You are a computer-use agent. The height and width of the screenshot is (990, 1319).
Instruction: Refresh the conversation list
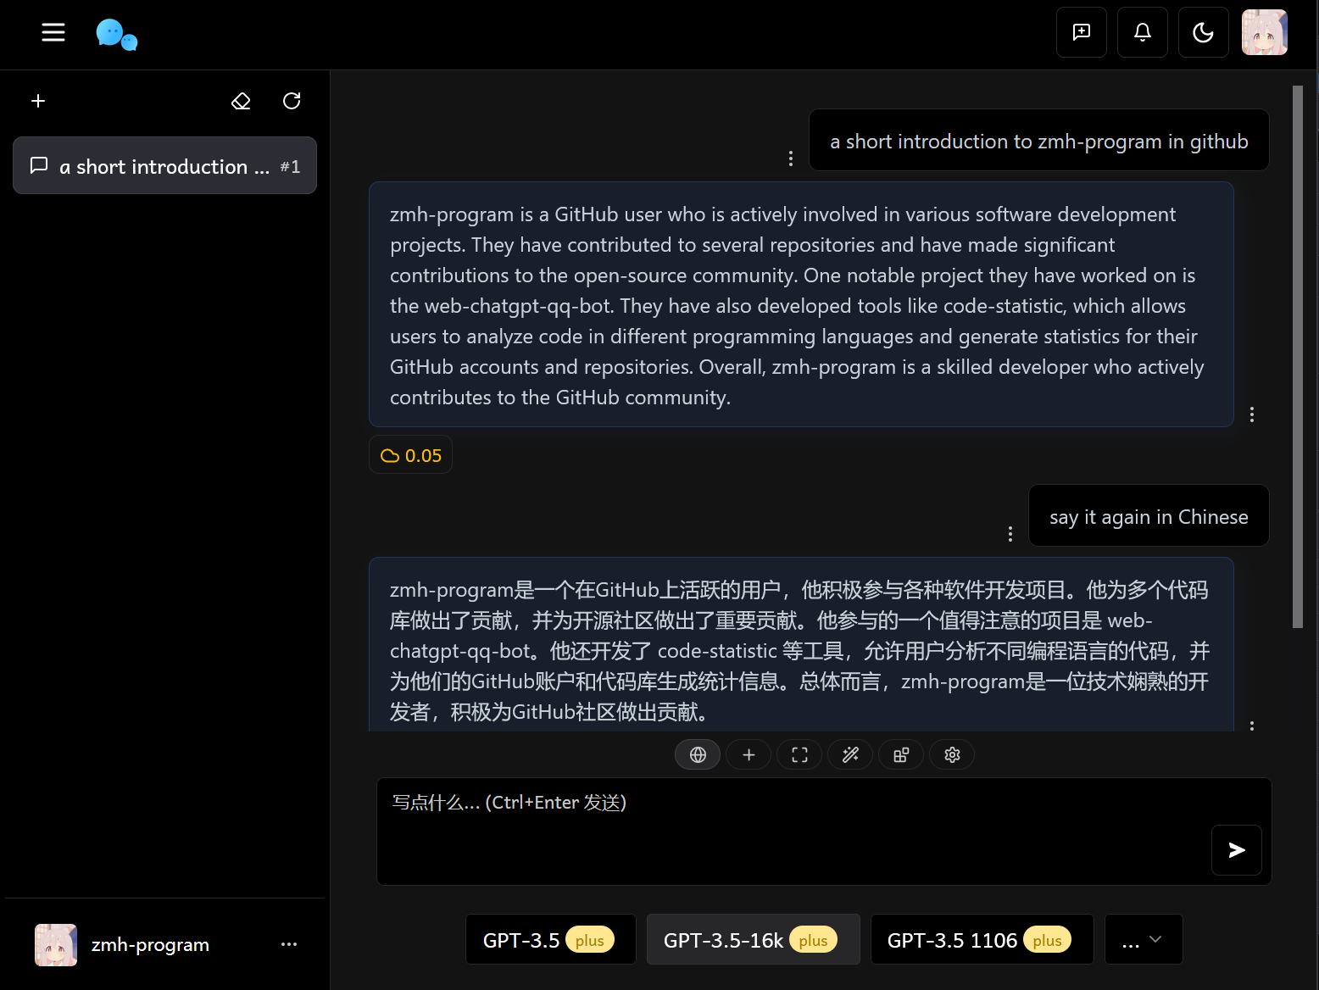[292, 101]
